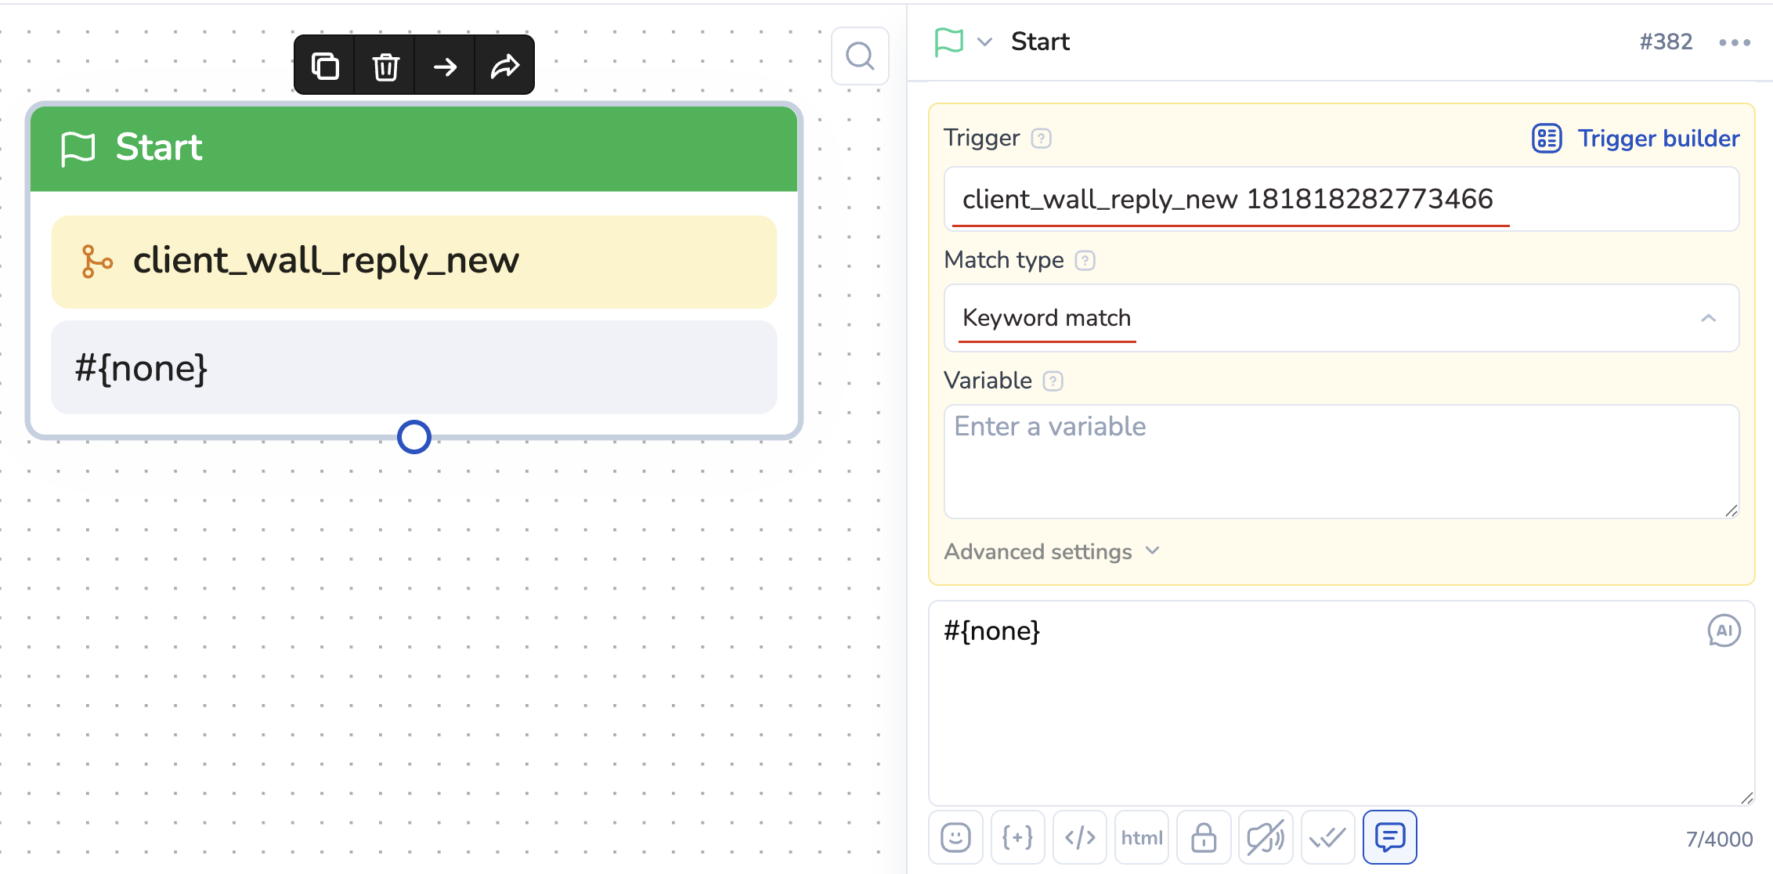Click the duplicate block icon
Screen dimensions: 1773x874
coord(325,66)
